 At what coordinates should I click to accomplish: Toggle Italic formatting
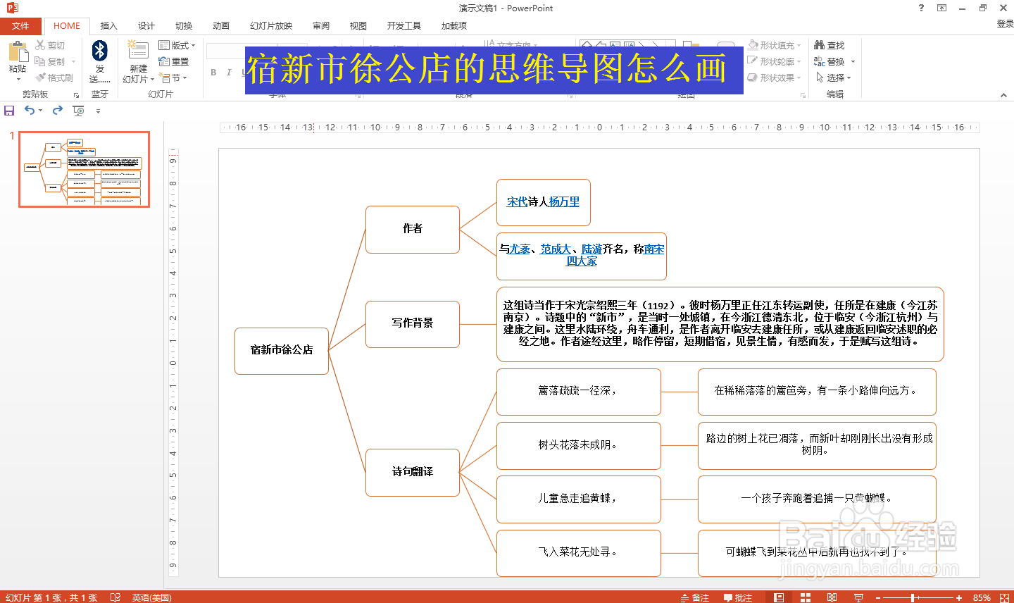[x=229, y=72]
